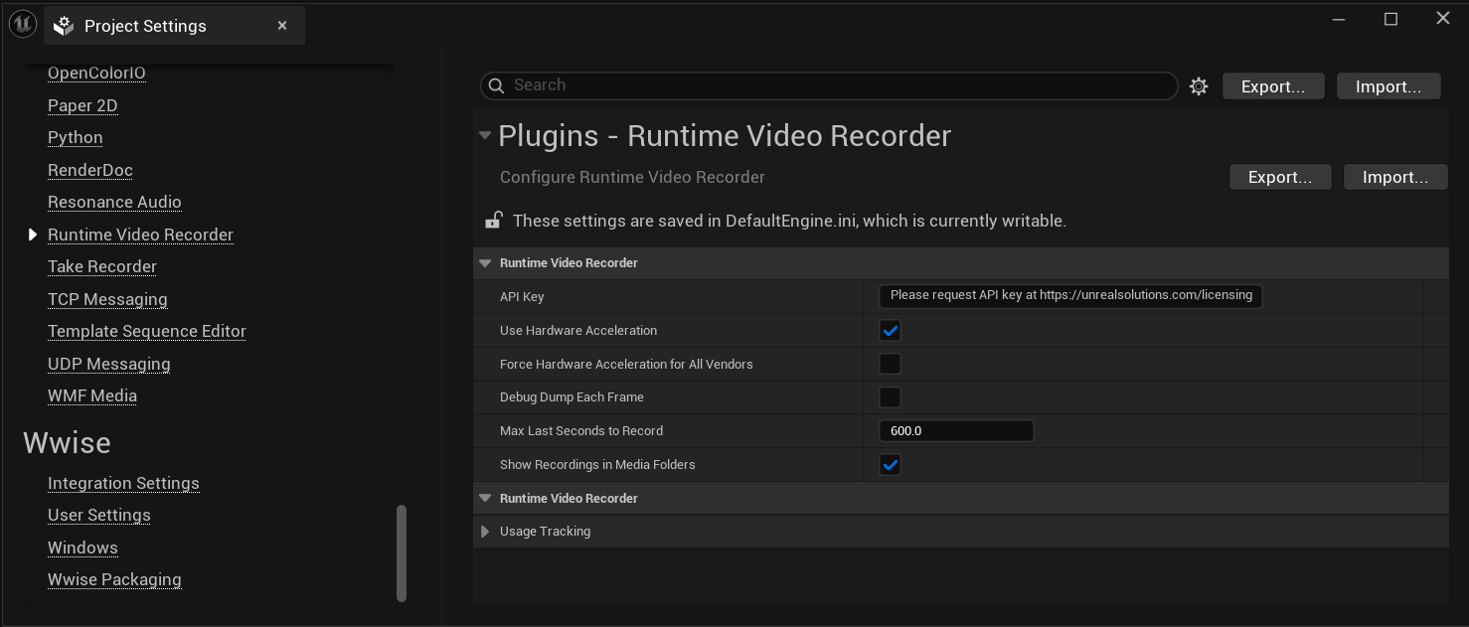Click the sidebar vertical scrollbar
The height and width of the screenshot is (627, 1469).
(x=402, y=553)
